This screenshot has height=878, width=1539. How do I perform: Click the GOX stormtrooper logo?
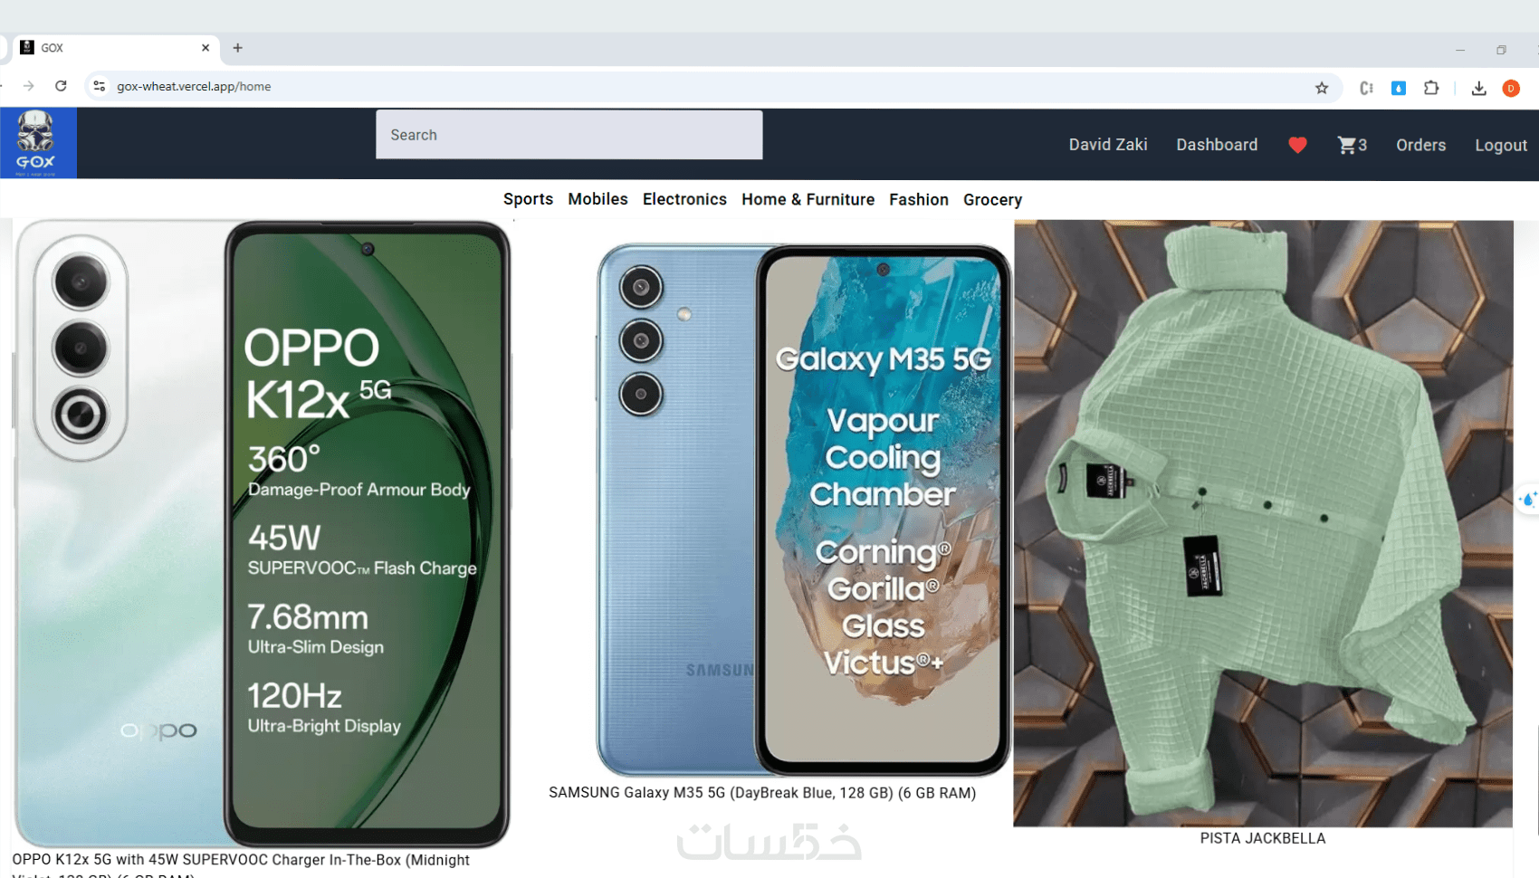pos(38,143)
